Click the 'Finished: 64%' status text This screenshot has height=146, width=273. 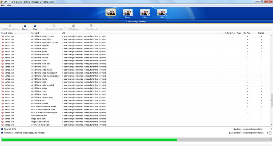[x=10, y=129]
